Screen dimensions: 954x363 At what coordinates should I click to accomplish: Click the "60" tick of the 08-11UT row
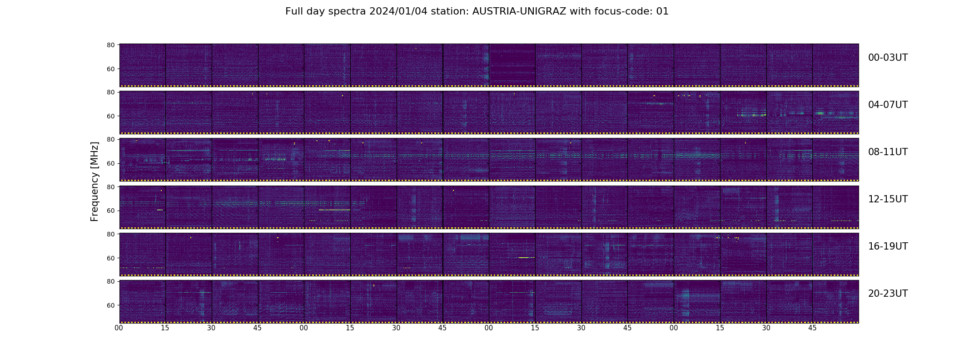pyautogui.click(x=110, y=163)
